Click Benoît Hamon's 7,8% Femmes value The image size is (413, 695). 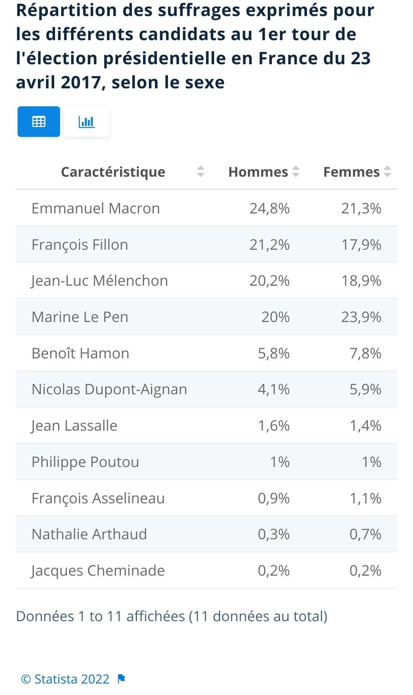365,353
